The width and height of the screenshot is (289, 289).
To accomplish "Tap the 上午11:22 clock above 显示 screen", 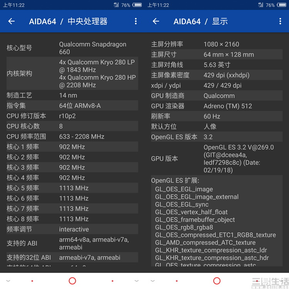I will [x=158, y=5].
